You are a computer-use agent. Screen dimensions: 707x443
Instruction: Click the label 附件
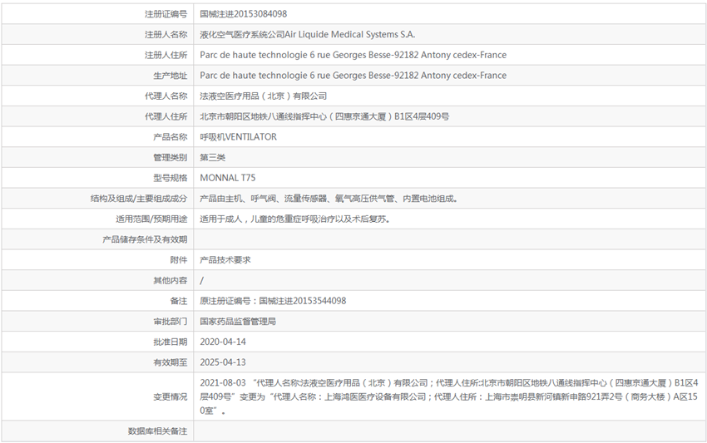179,260
